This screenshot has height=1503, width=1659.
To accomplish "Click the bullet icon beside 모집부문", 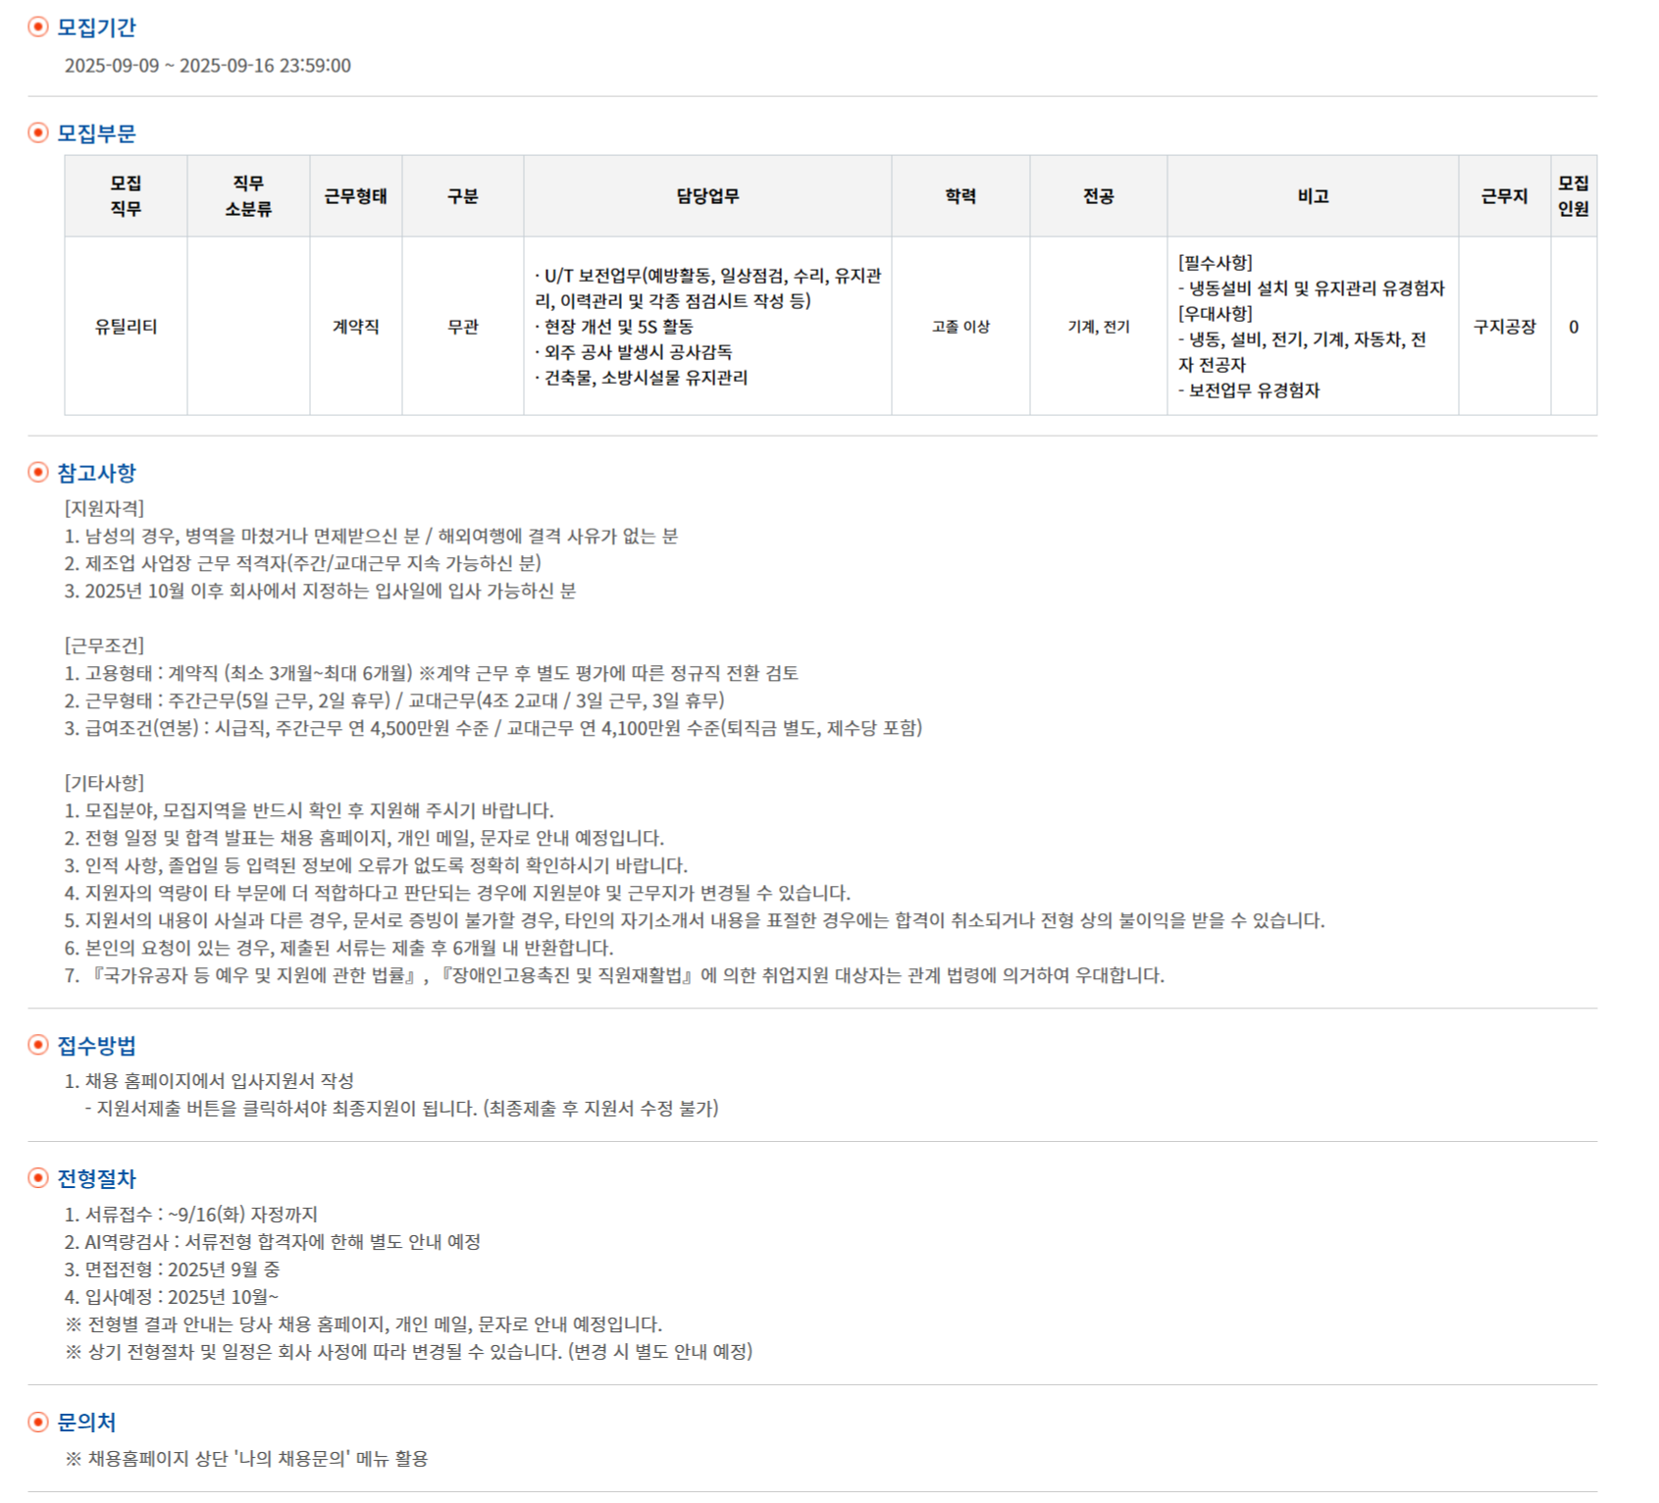I will [x=38, y=132].
